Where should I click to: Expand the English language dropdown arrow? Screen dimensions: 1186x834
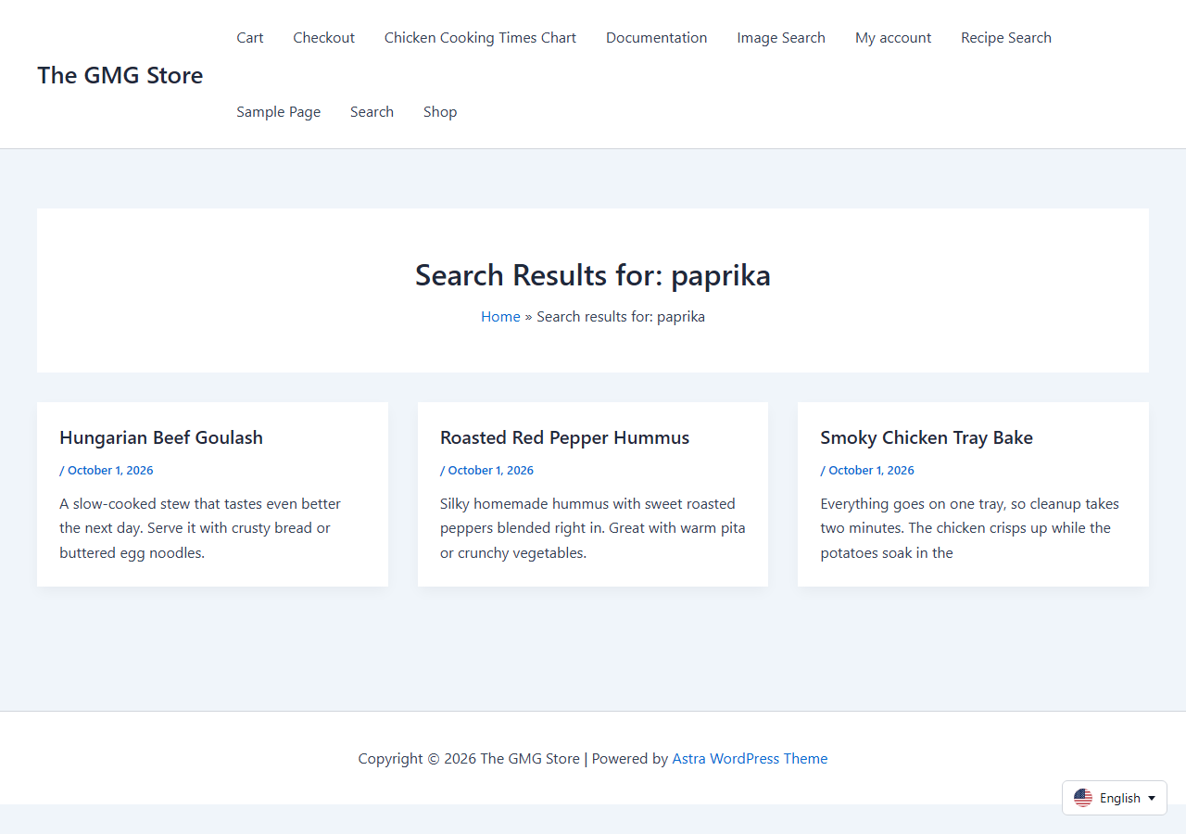pyautogui.click(x=1152, y=798)
